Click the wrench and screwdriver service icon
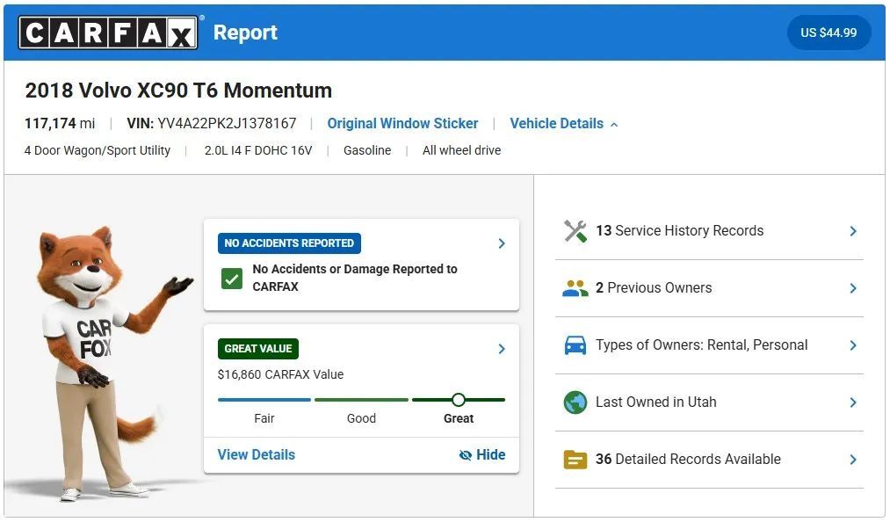This screenshot has width=890, height=522. [575, 230]
